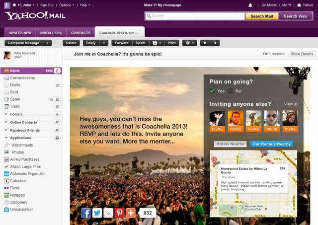This screenshot has height=225, width=318.
Task: Click the Search Web button
Action: pos(295,16)
